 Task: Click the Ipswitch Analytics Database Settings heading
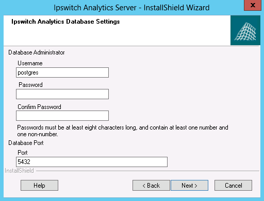click(x=65, y=22)
